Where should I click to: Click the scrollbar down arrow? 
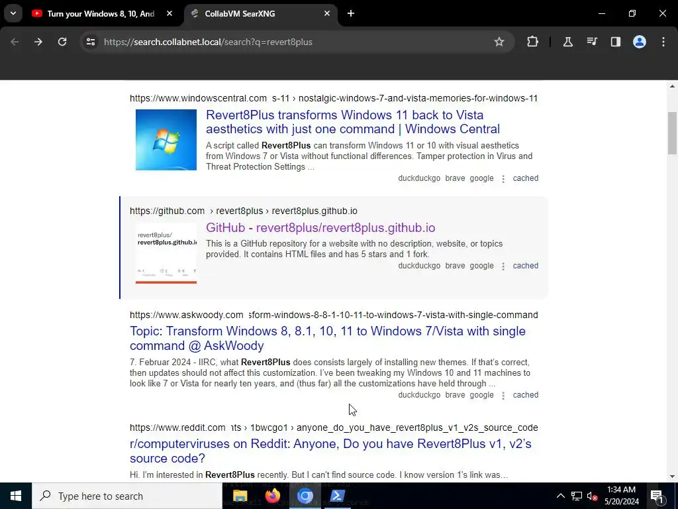[672, 477]
